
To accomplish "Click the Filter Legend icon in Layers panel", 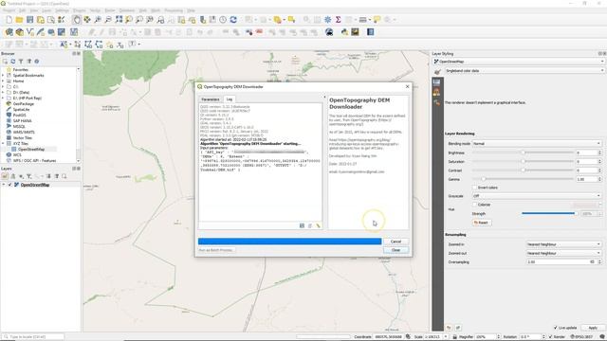I will 28,176.
